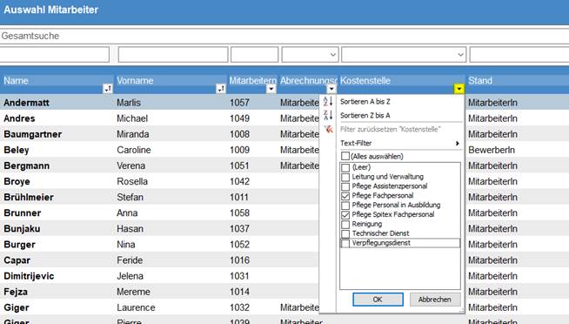Choose Sortieren Z bis A
This screenshot has height=324, width=569.
pyautogui.click(x=365, y=115)
